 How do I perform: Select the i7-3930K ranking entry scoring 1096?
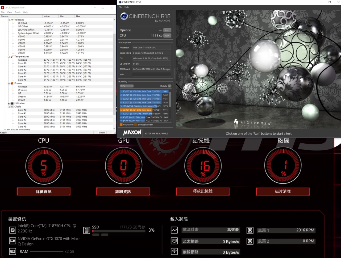pos(144,114)
